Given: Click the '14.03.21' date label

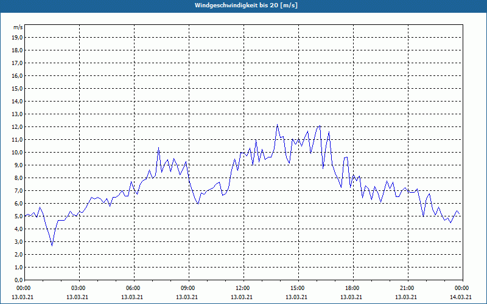Looking at the screenshot, I should tap(461, 297).
